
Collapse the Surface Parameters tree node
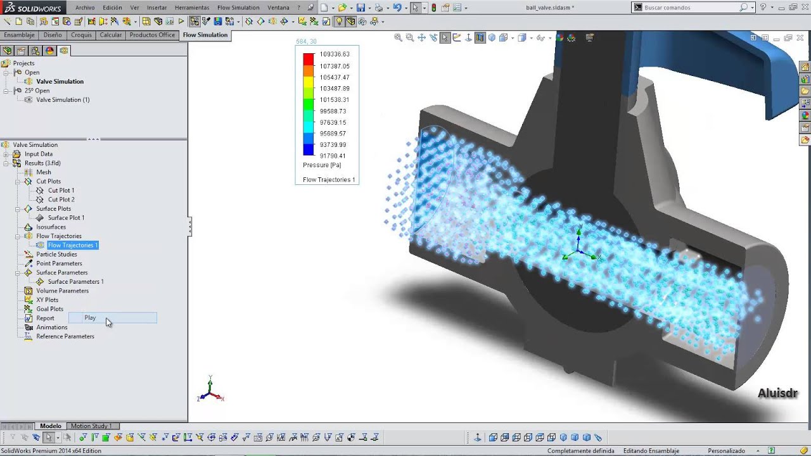tap(18, 272)
